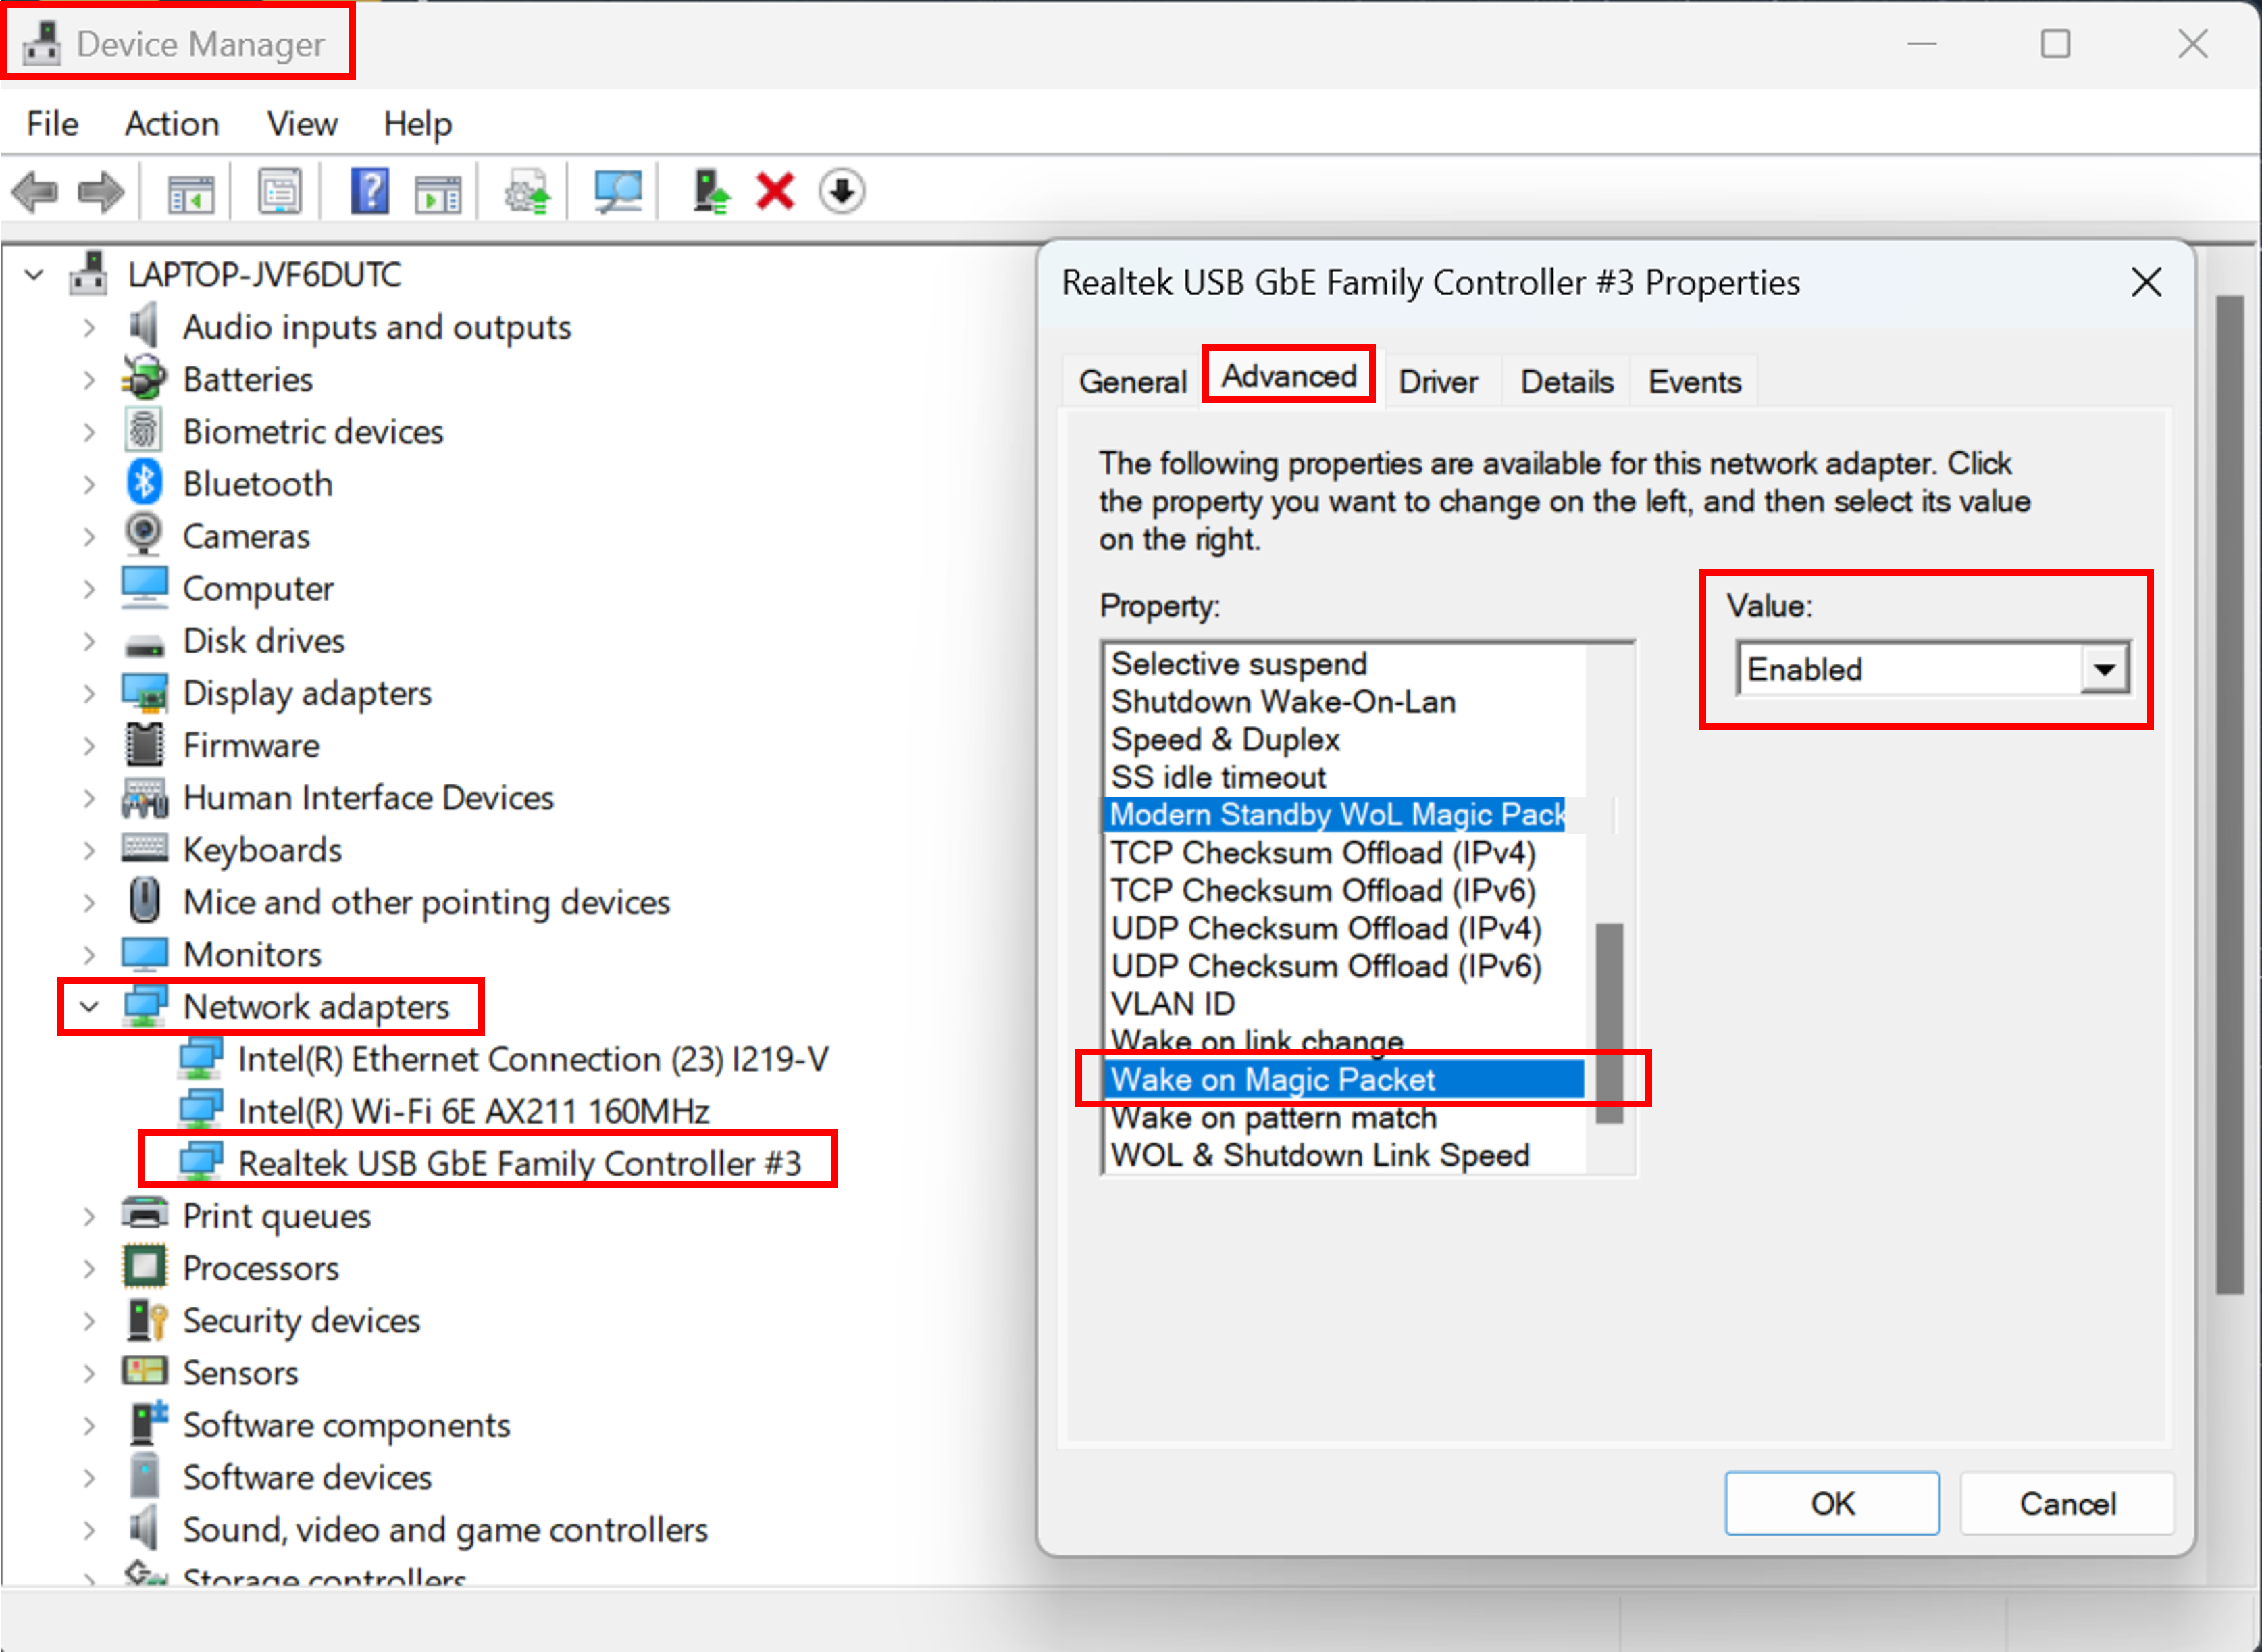This screenshot has width=2262, height=1652.
Task: Select Modern Standby WoL Magic Pack property
Action: pyautogui.click(x=1338, y=814)
